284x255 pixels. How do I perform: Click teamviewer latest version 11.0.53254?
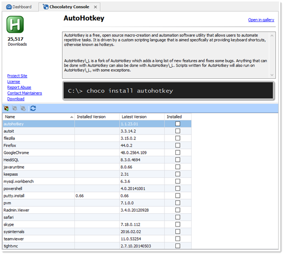[131, 239]
